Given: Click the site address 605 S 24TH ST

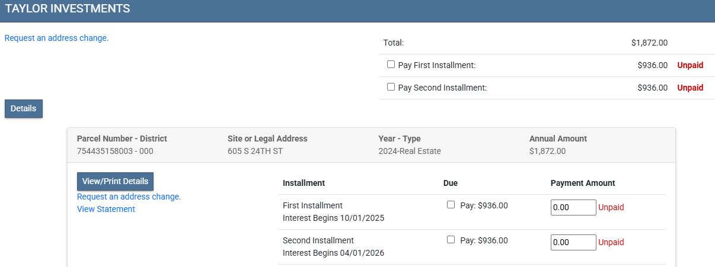Looking at the screenshot, I should click(256, 151).
